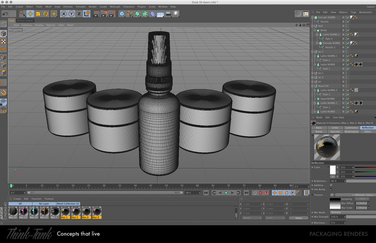
Task: Click the Apply button
Action: 298,218
